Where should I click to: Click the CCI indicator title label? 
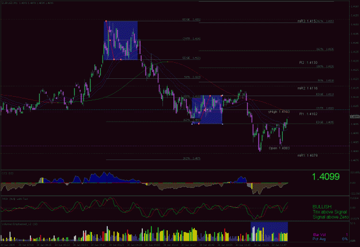pyautogui.click(x=7, y=173)
